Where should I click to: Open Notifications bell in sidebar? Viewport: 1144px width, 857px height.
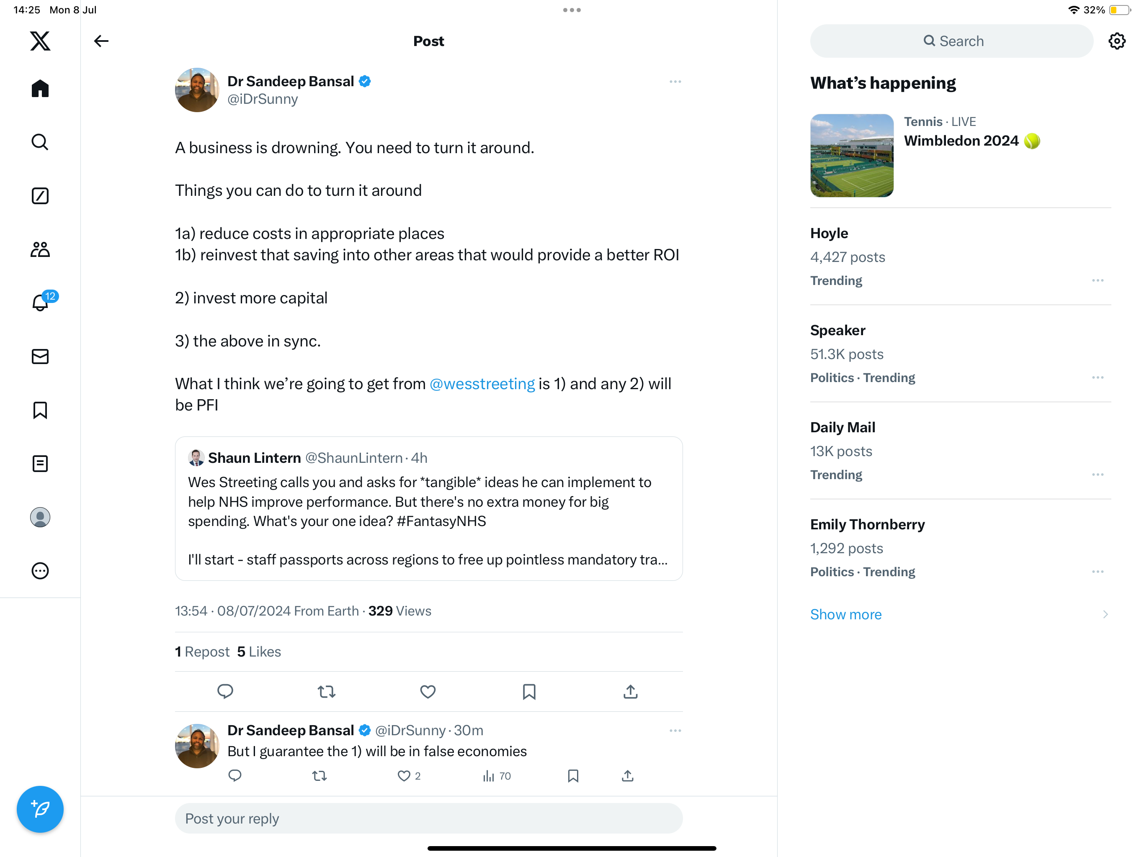40,302
